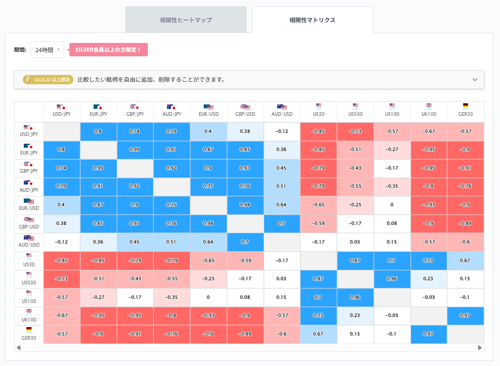Select the 相関性マトリクス tab

point(312,19)
